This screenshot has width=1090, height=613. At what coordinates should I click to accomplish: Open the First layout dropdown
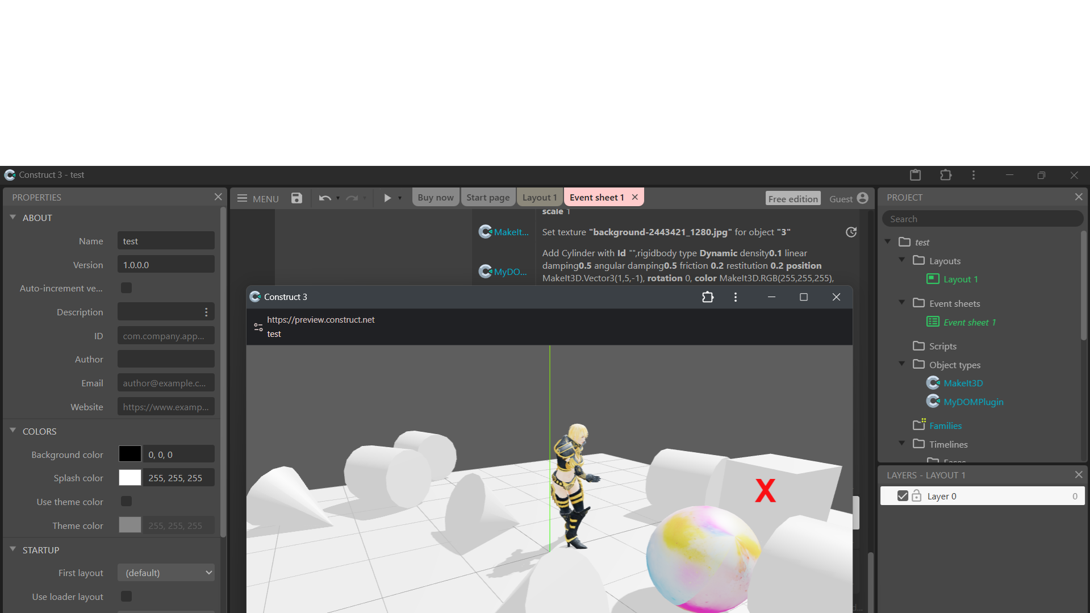pos(166,573)
